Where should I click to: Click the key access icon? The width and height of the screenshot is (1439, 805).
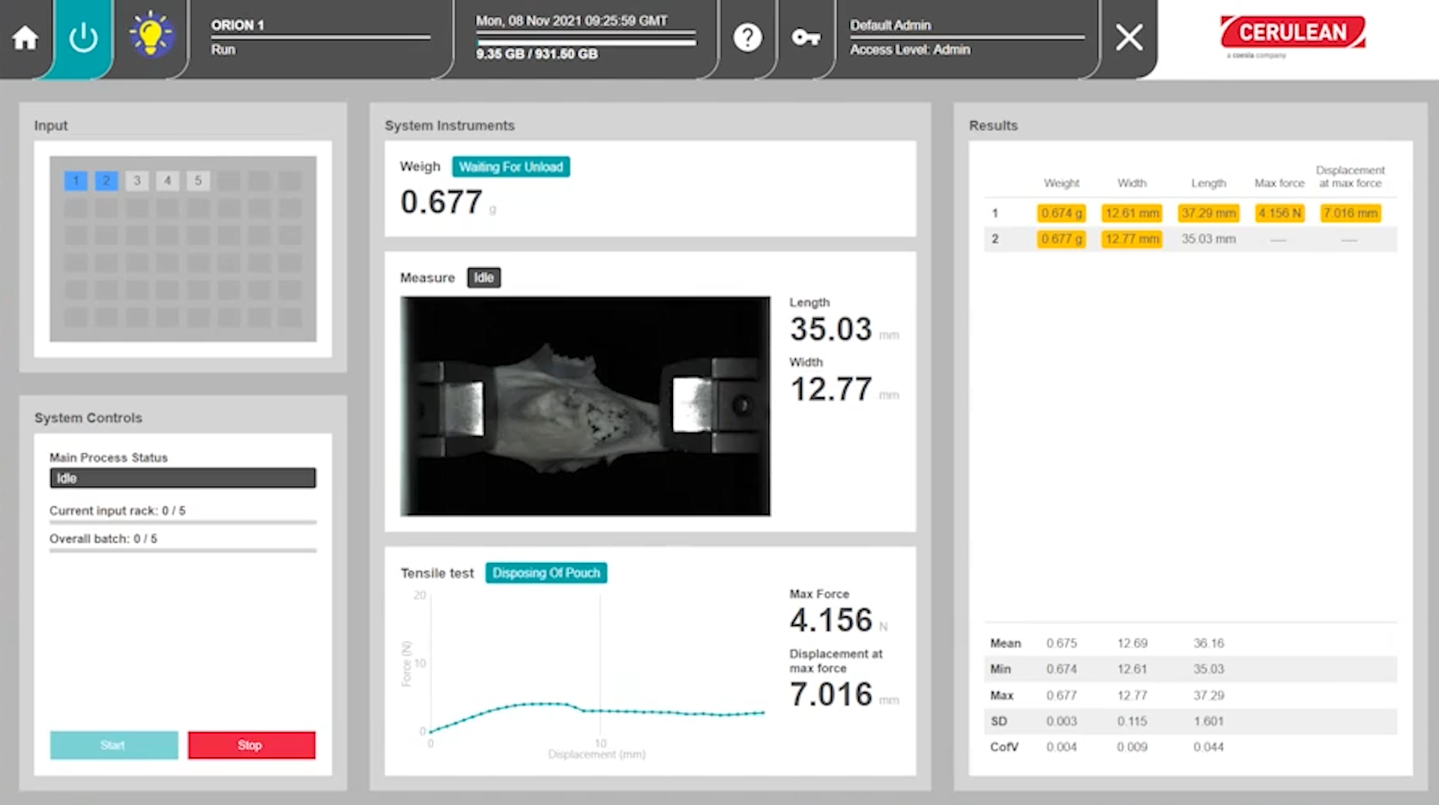coord(806,37)
